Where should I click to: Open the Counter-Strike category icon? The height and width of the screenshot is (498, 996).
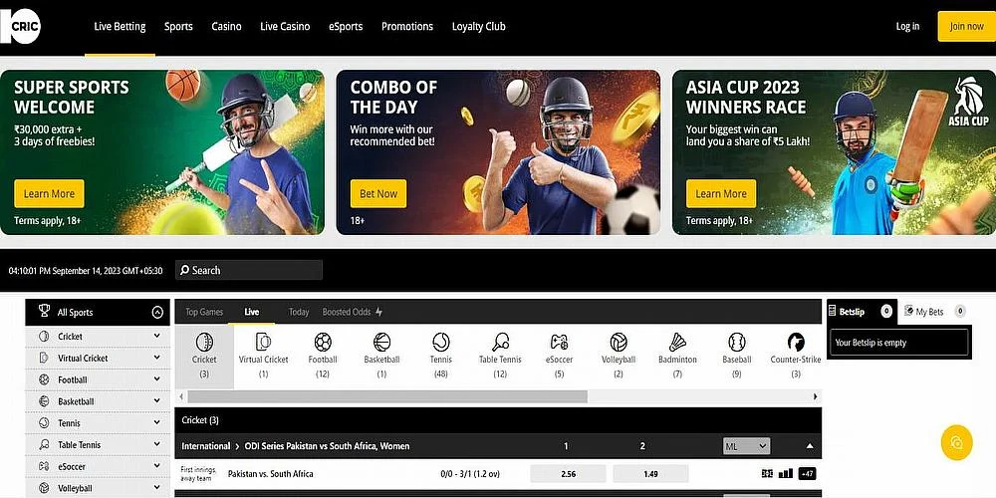click(796, 343)
